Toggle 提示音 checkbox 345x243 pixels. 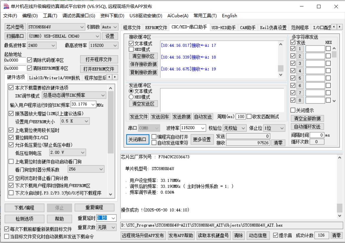pos(275,235)
